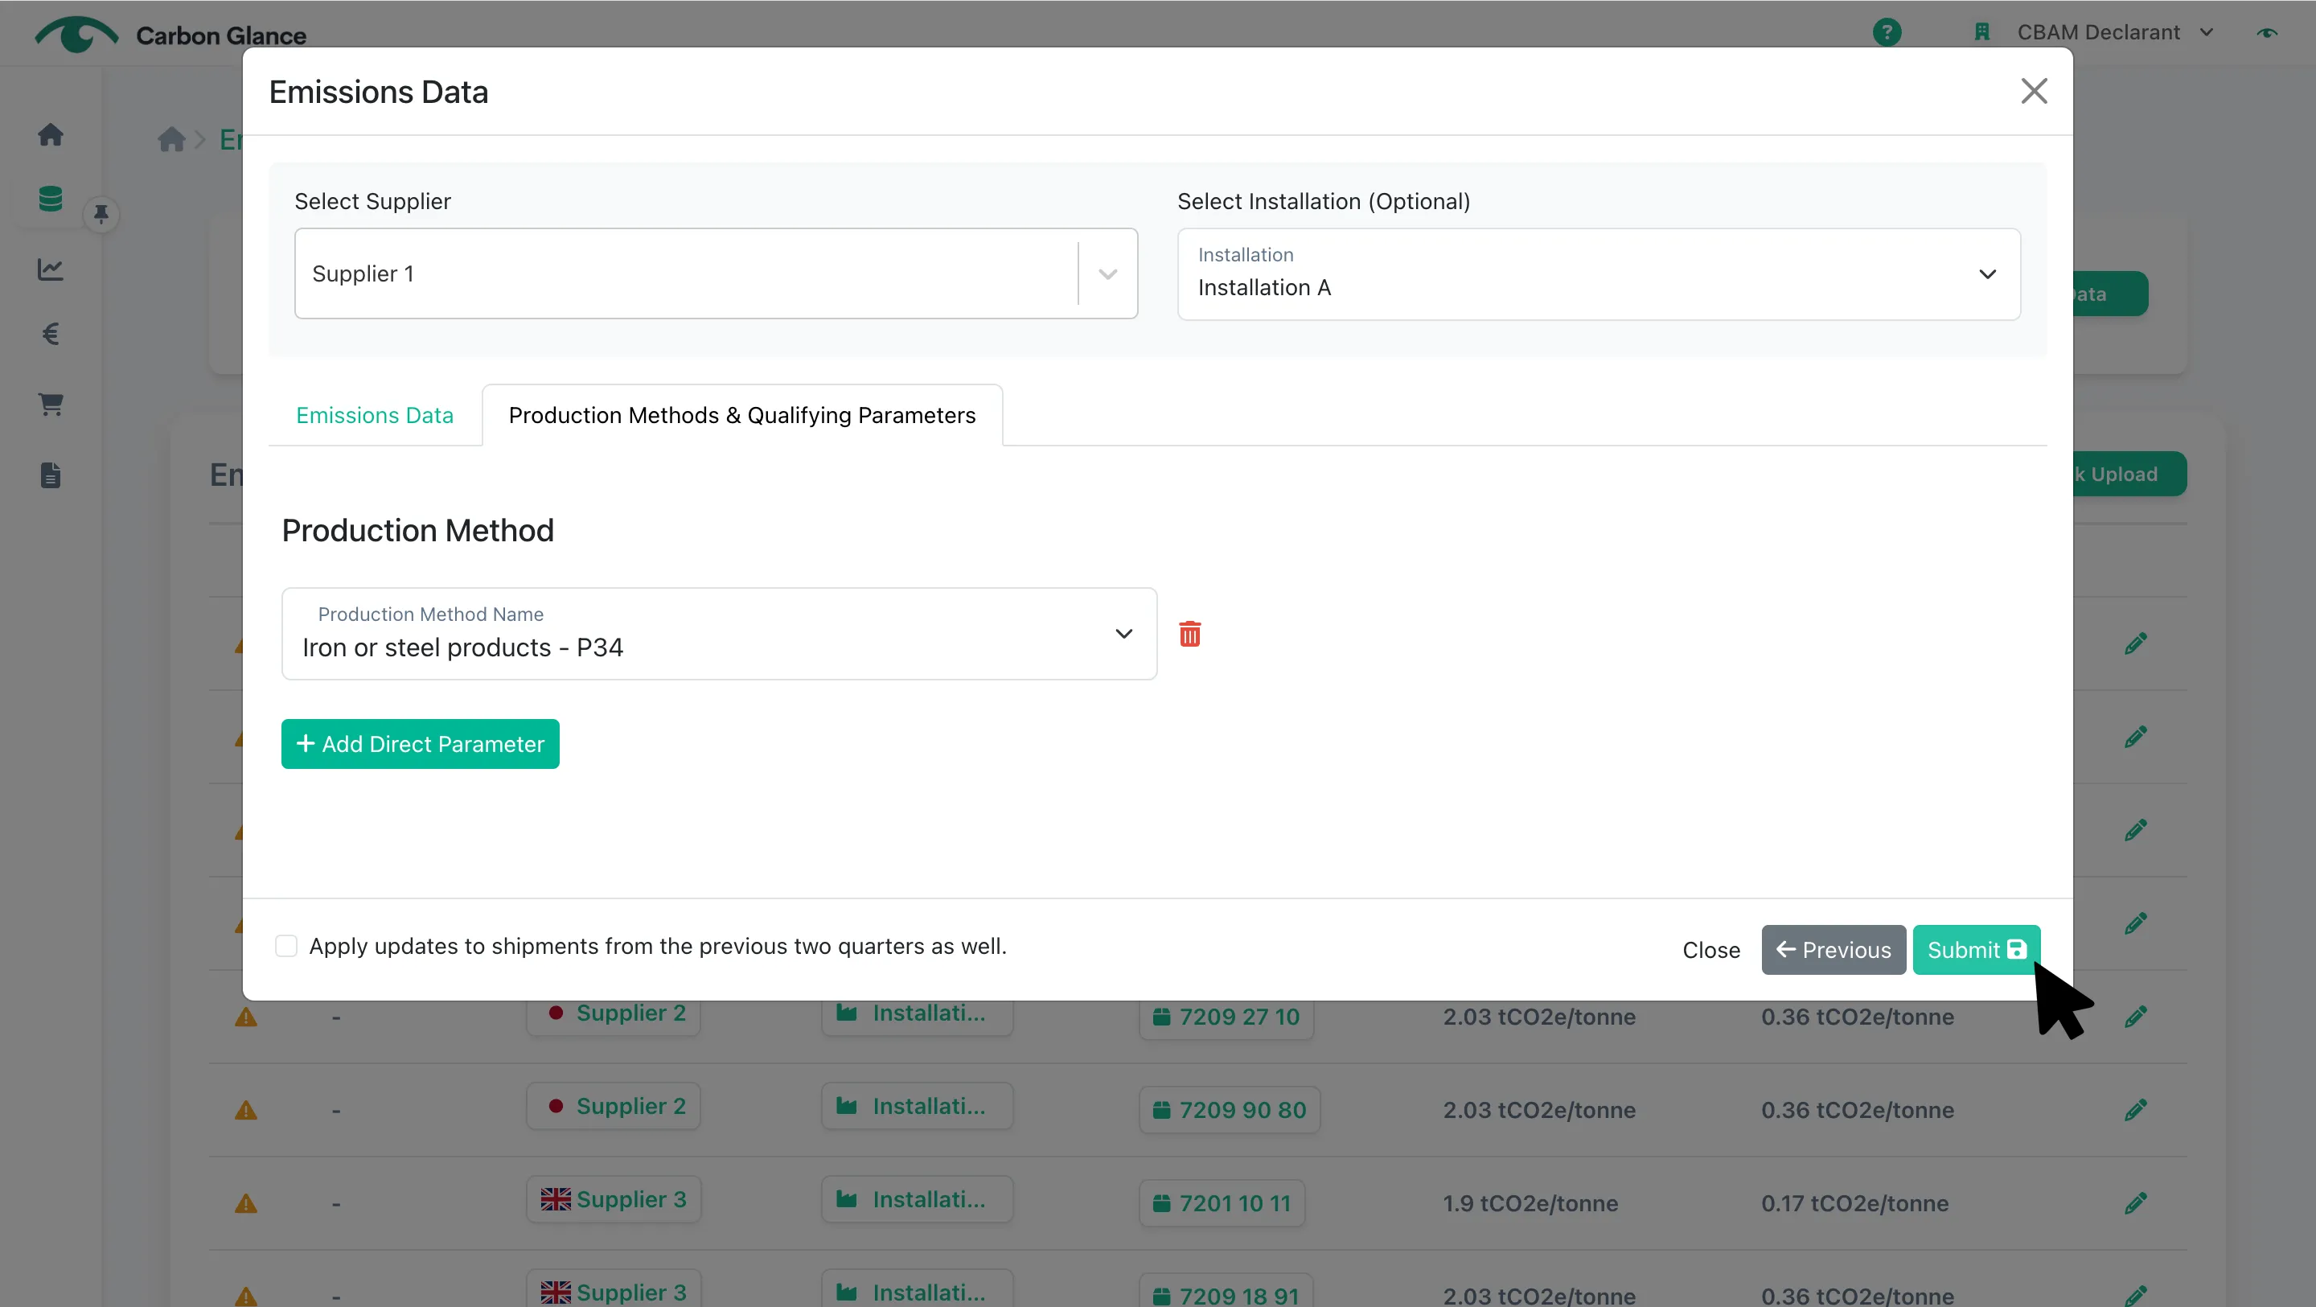This screenshot has height=1307, width=2316.
Task: Click warning icon on 7209 18 91 row
Action: point(245,1297)
